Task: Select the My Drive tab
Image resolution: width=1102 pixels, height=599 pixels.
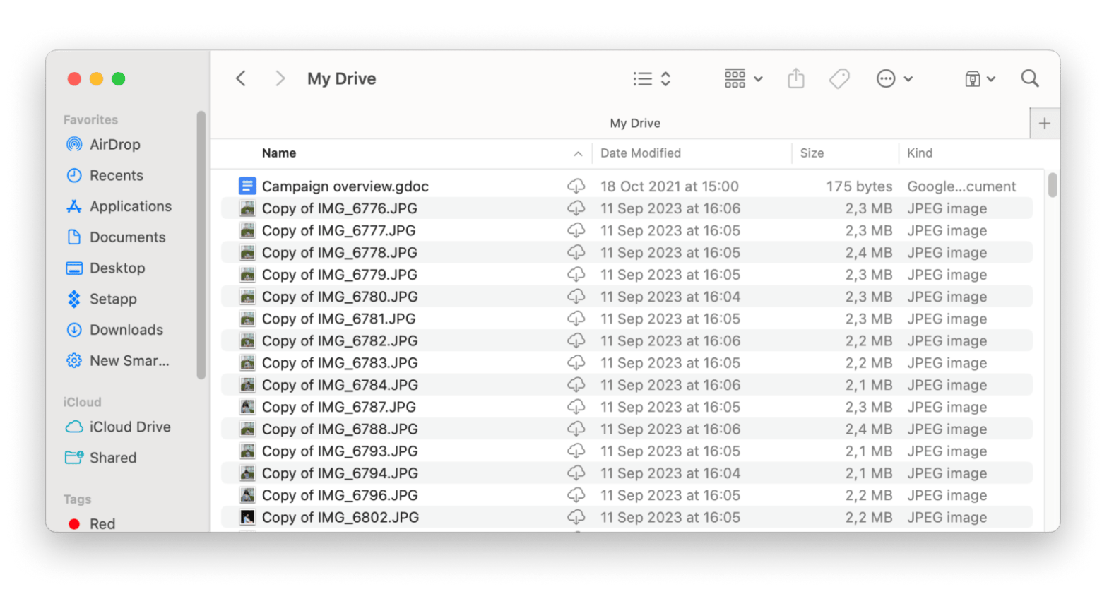Action: pos(634,123)
